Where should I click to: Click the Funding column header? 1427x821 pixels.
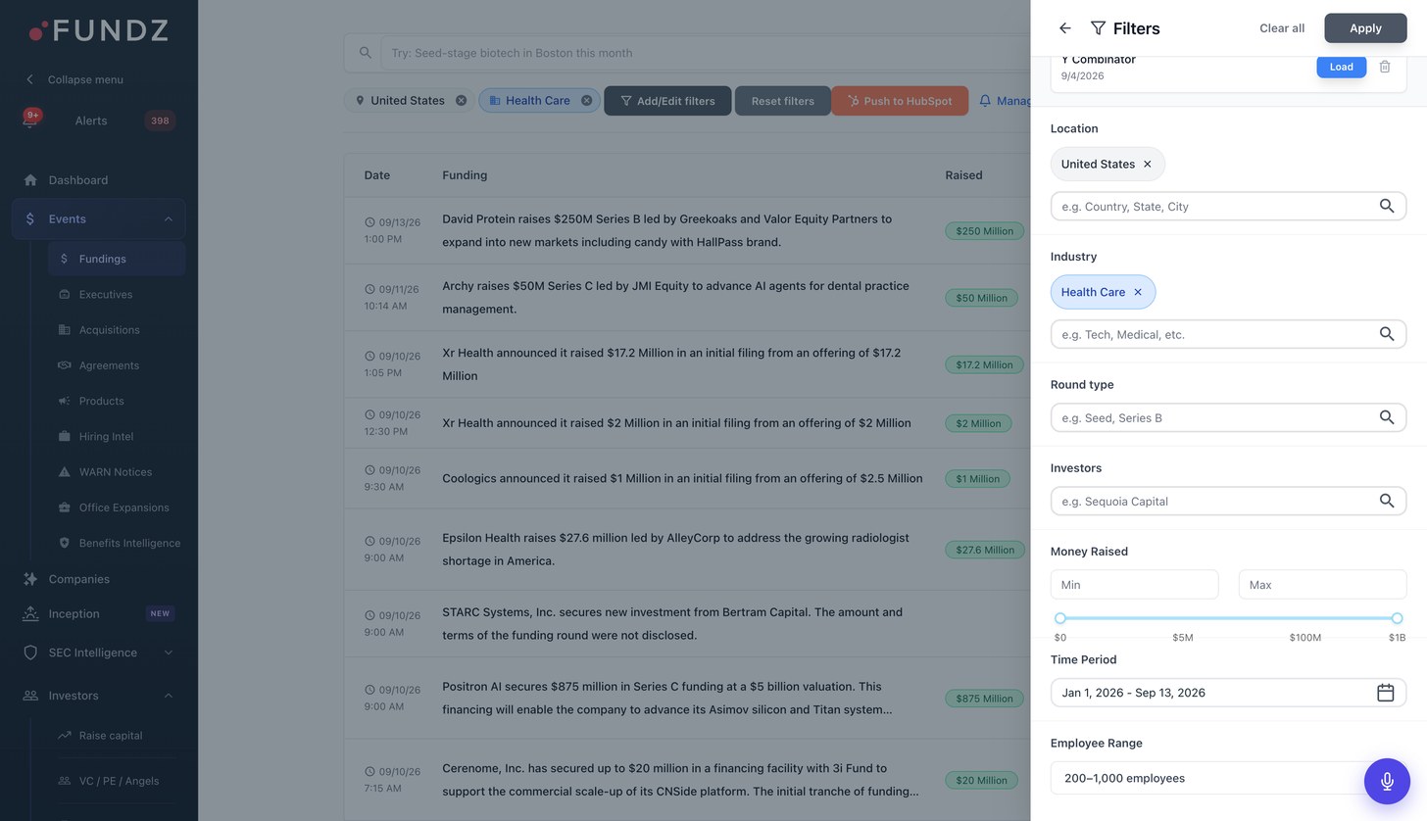click(x=465, y=175)
